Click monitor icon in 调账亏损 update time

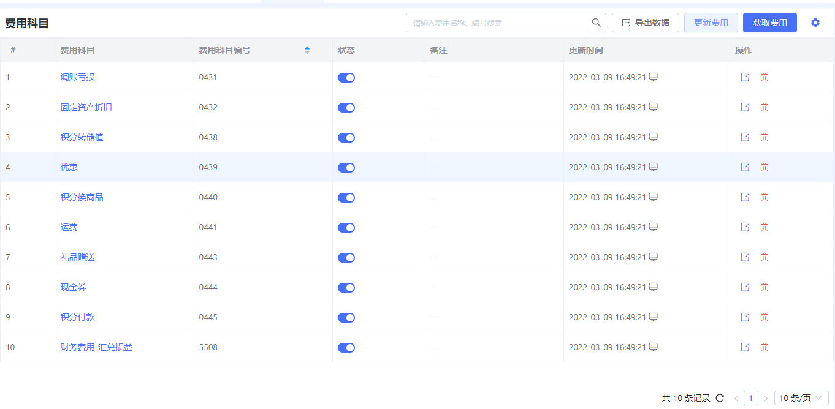pyautogui.click(x=654, y=77)
